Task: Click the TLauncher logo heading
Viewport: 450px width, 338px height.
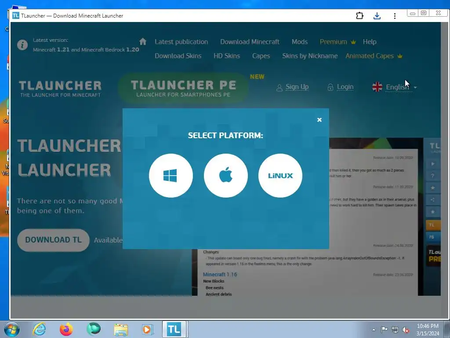Action: [x=60, y=88]
